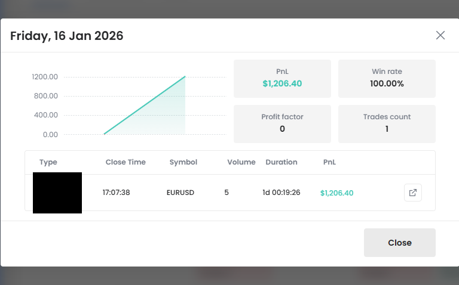Click the 17:07:38 close time cell
This screenshot has width=459, height=285.
tap(116, 193)
